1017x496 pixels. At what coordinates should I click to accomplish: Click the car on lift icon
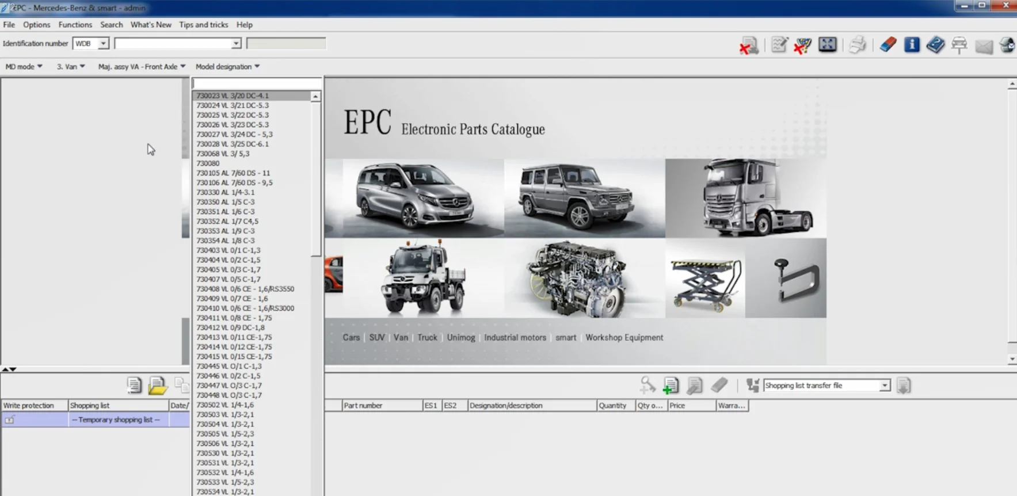point(959,45)
